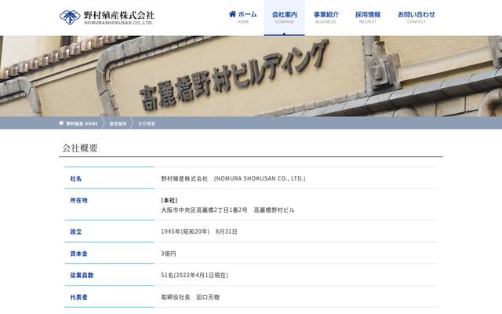Viewport: 502px width, 314px height.
Task: Select the 3億円 capital value
Action: 169,254
